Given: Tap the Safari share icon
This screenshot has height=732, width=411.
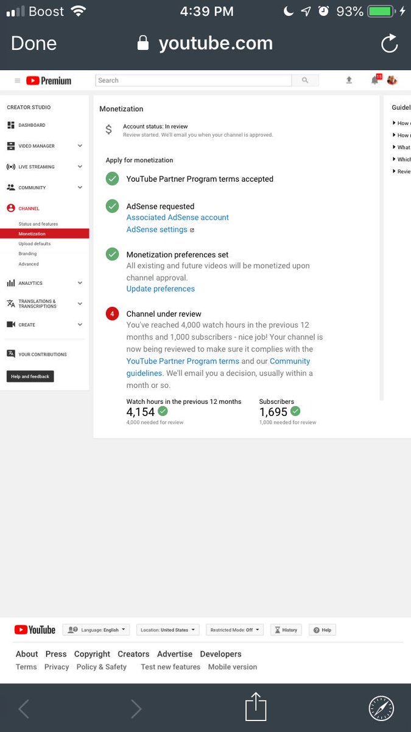Looking at the screenshot, I should [x=256, y=708].
